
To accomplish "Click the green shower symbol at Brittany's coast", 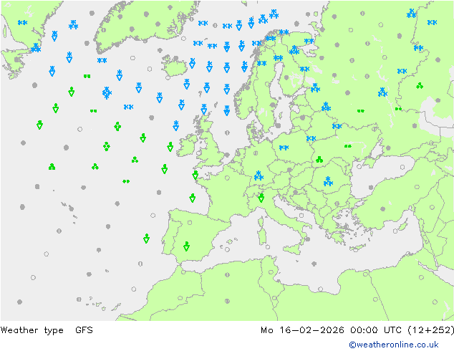I will [195, 175].
